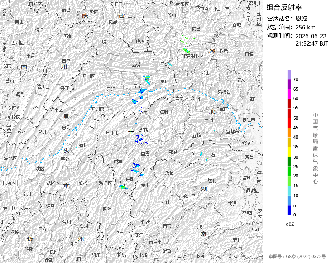Click the 咸丰 map label
The image size is (331, 263).
click(x=118, y=162)
